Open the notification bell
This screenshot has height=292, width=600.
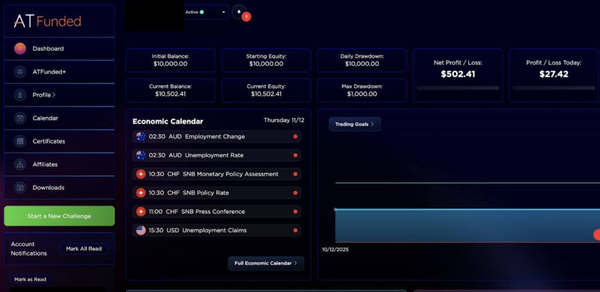point(239,12)
